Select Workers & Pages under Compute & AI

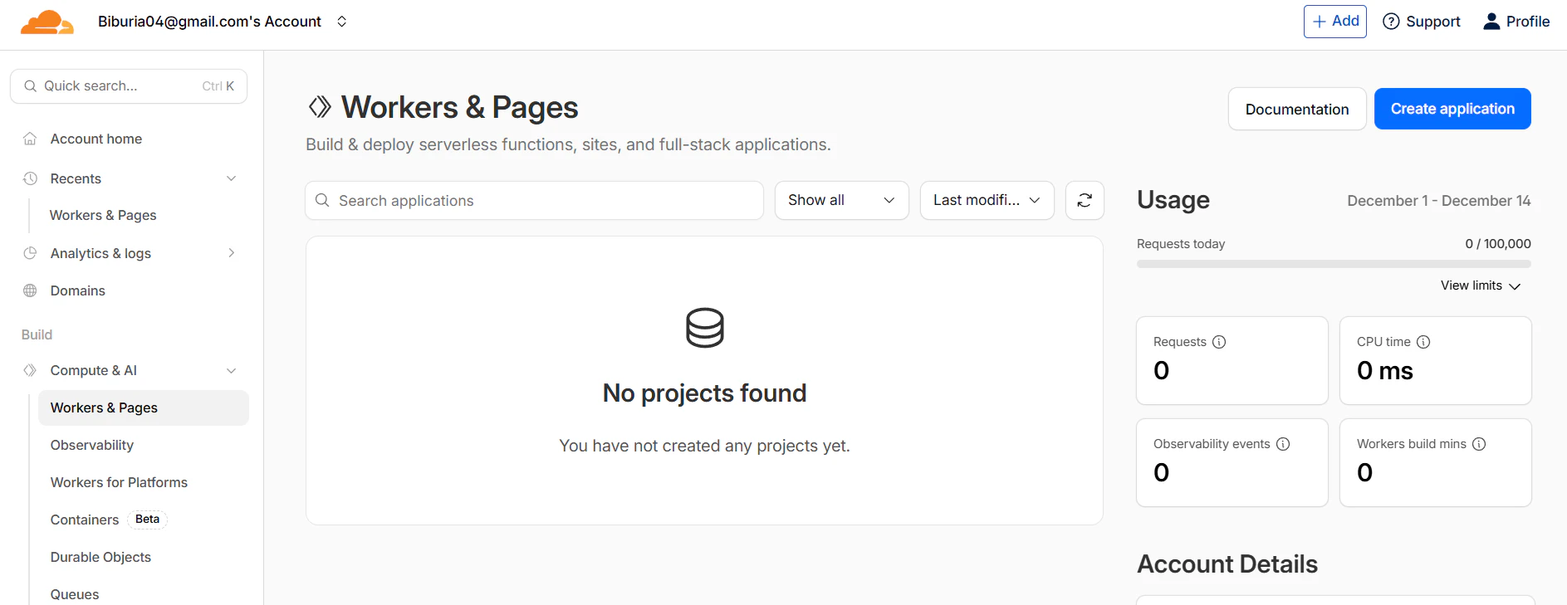click(144, 407)
